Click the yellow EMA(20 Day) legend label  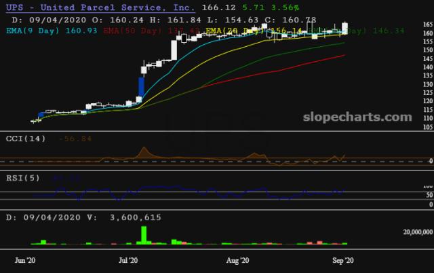(x=254, y=31)
